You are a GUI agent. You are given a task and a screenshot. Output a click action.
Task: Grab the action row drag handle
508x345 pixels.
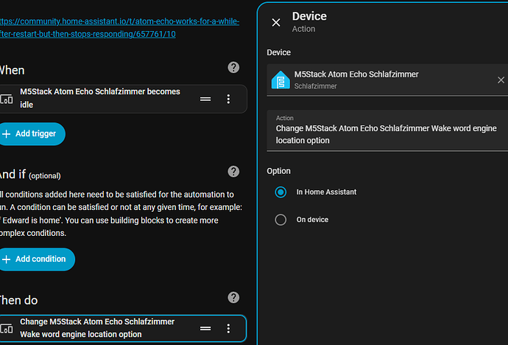click(205, 328)
